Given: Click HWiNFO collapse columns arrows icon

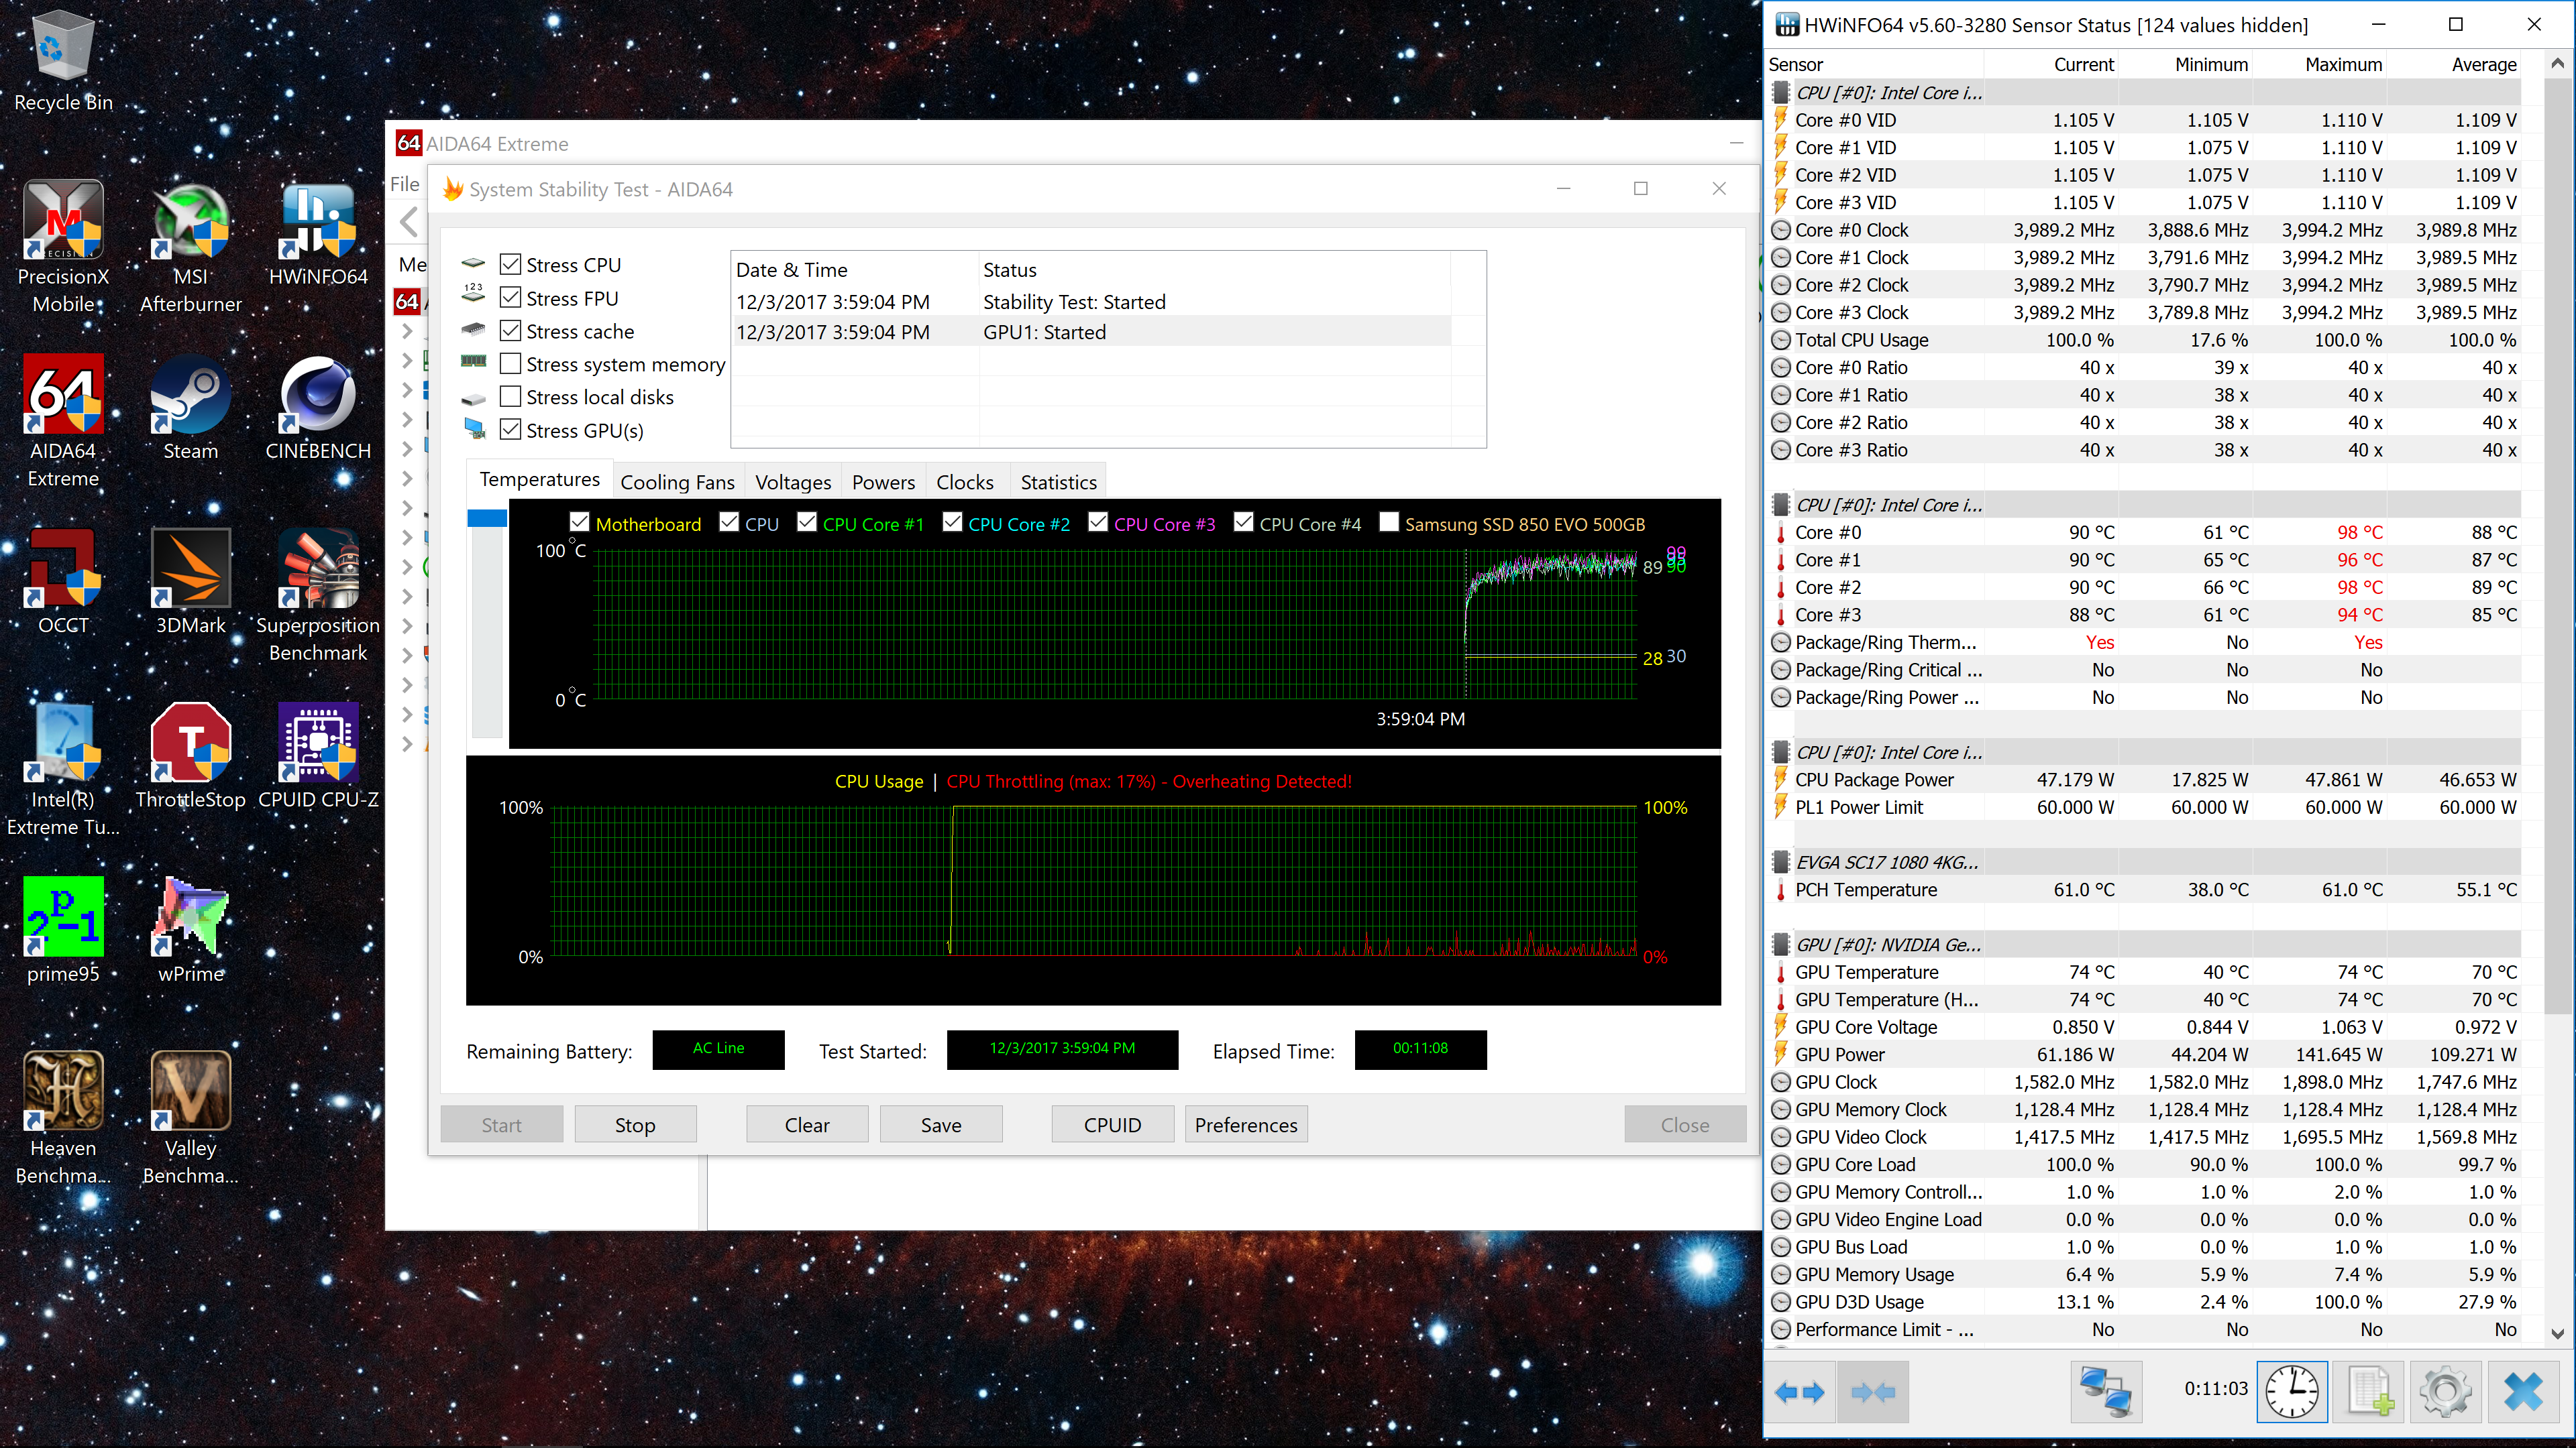Looking at the screenshot, I should (x=1872, y=1391).
